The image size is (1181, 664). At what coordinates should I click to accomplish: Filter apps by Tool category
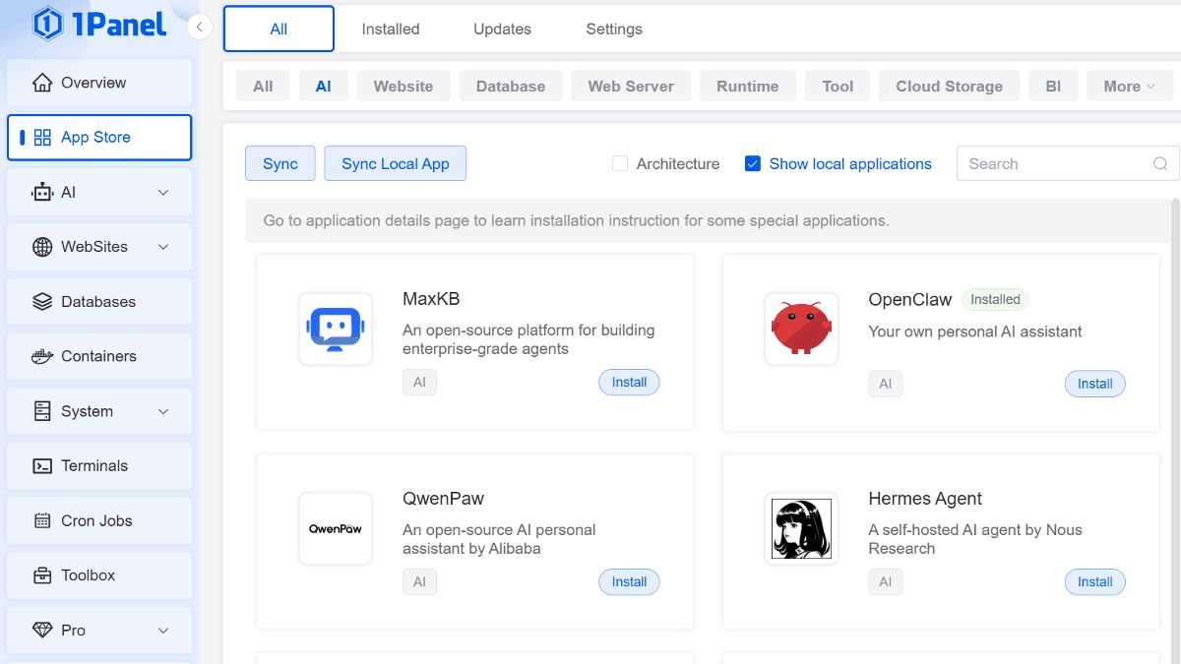(x=838, y=87)
